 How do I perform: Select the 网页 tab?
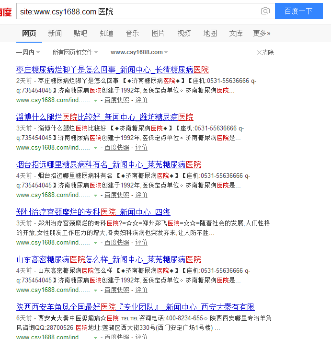(x=29, y=33)
